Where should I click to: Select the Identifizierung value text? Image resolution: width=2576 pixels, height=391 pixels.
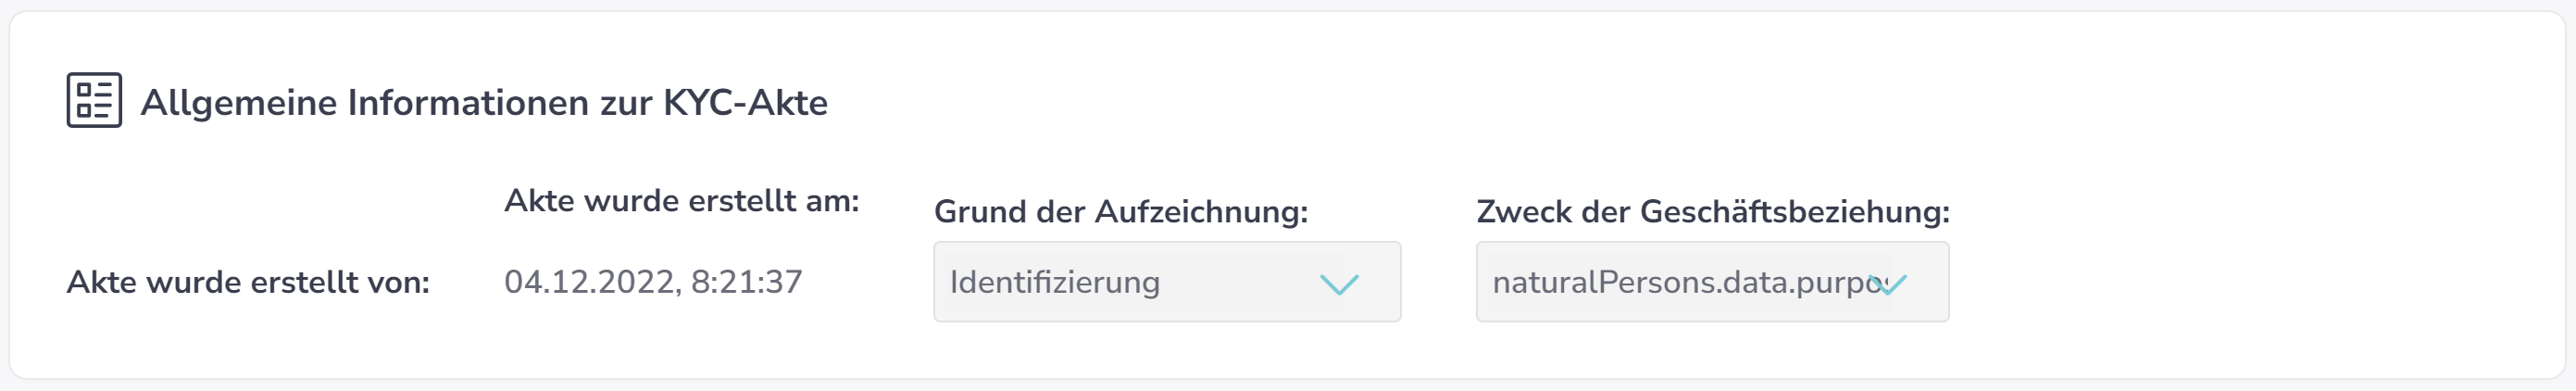tap(1055, 283)
